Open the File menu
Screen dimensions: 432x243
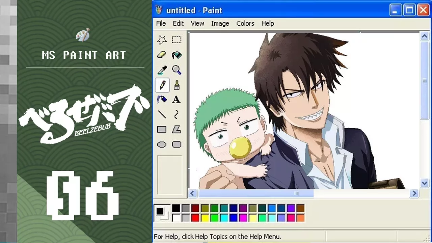(161, 23)
